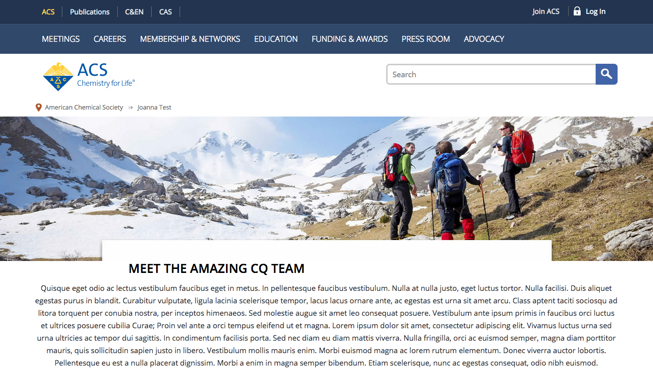Viewport: 653px width, 386px height.
Task: Open the Careers menu
Action: [x=110, y=39]
